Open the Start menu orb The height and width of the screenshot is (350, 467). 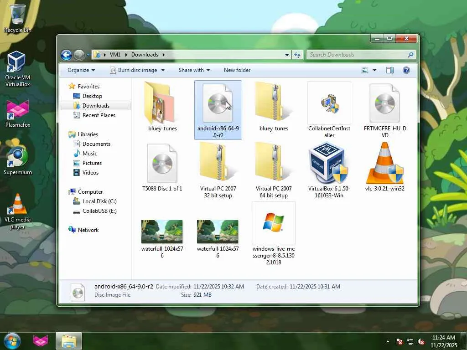pos(12,341)
